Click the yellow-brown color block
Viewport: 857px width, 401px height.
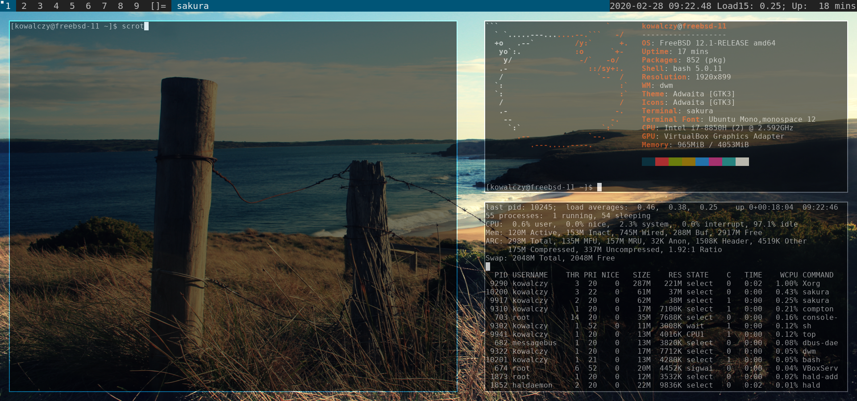[x=689, y=161]
